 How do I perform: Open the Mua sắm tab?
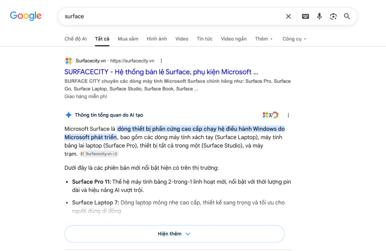[x=128, y=39]
